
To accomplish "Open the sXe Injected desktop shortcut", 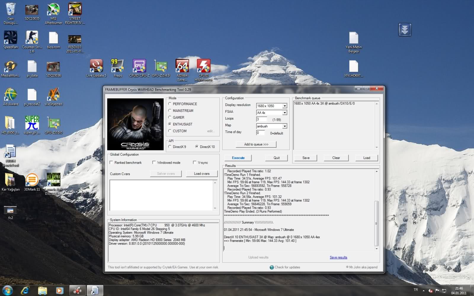I will click(53, 97).
